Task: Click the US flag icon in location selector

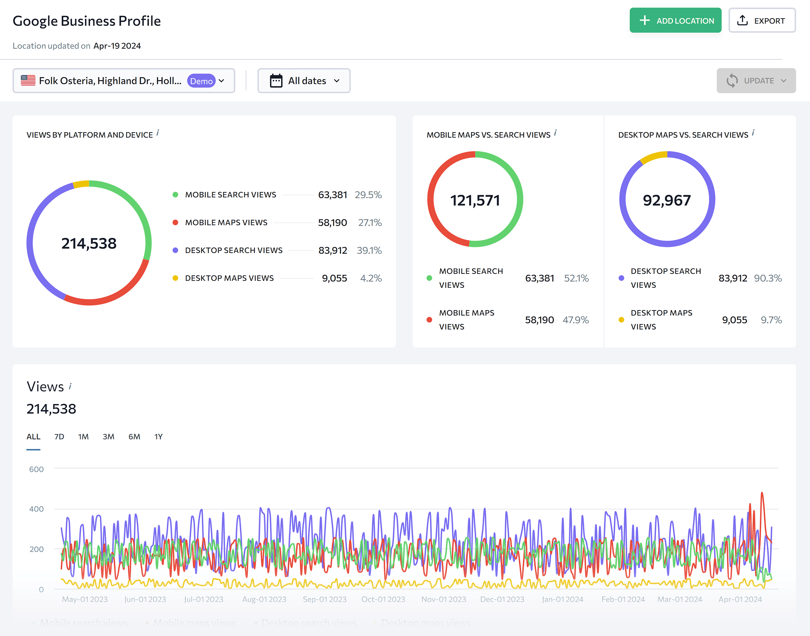Action: (28, 81)
